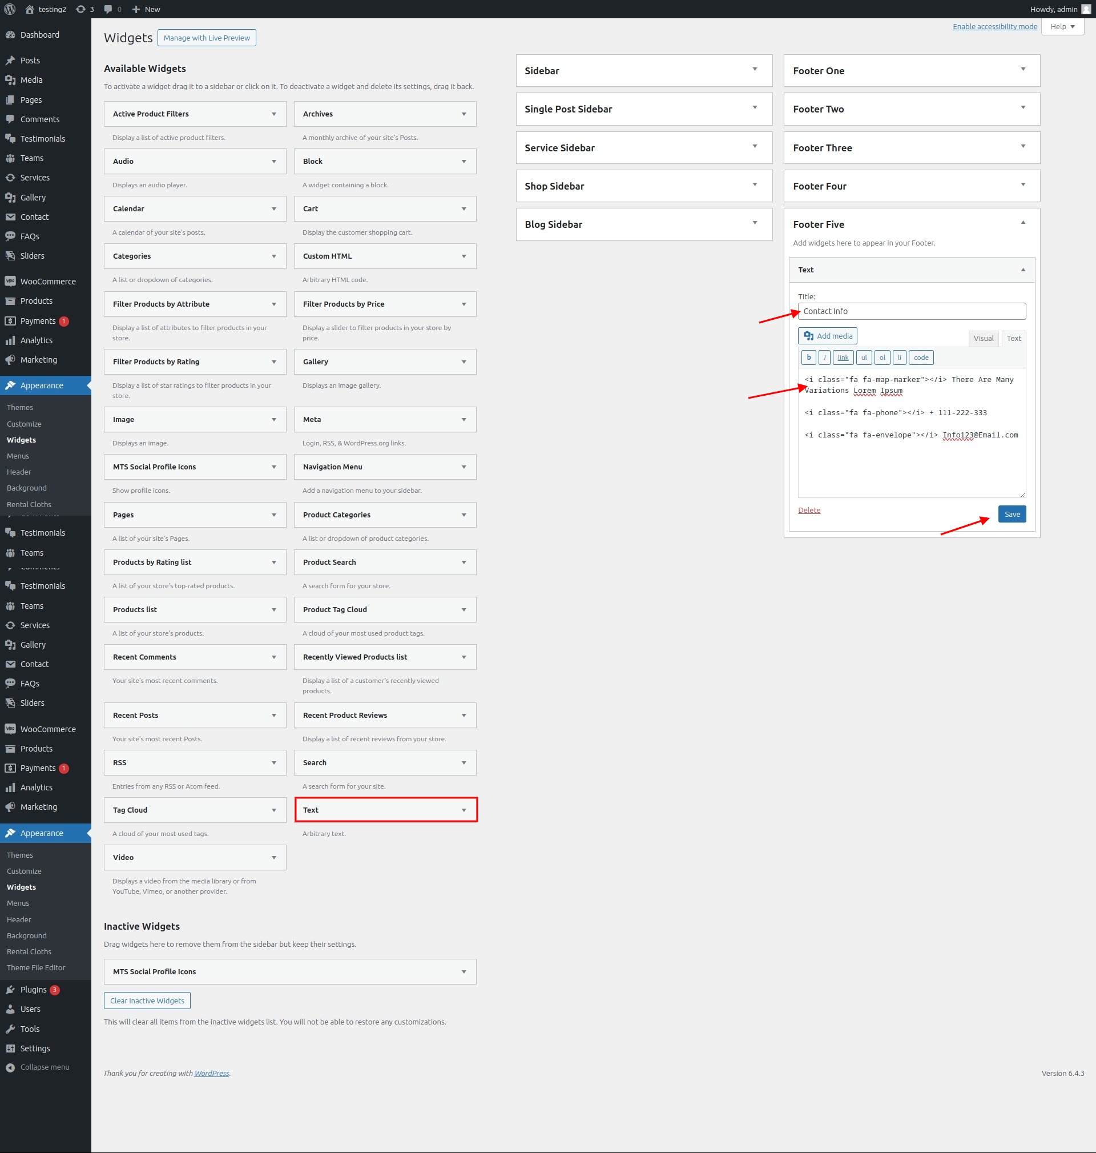Click Clear Inactive Widgets button
The width and height of the screenshot is (1096, 1153).
pyautogui.click(x=147, y=999)
